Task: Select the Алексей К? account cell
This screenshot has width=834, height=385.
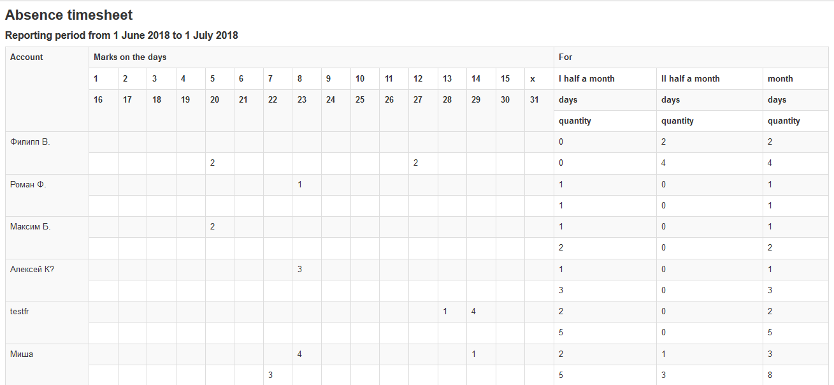Action: pos(47,280)
